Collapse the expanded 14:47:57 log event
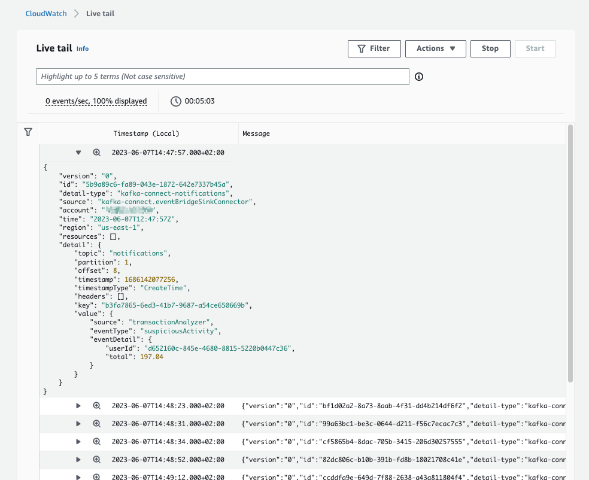The height and width of the screenshot is (480, 589). (x=78, y=152)
